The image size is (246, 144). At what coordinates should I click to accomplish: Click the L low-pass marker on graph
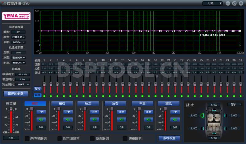[x=240, y=45]
